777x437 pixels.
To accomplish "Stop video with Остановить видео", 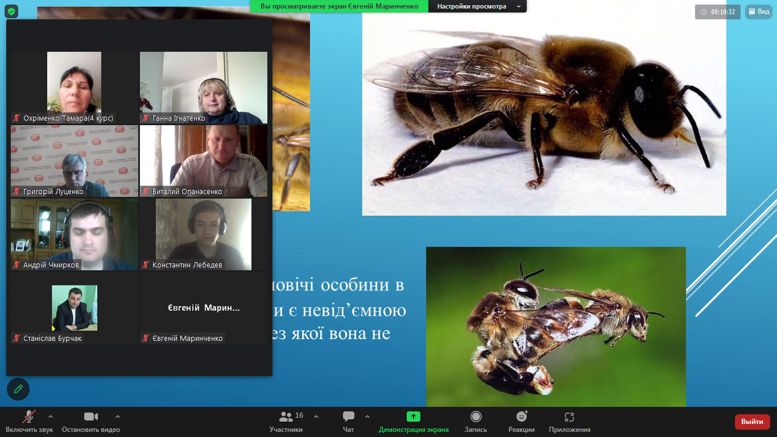I will point(91,422).
